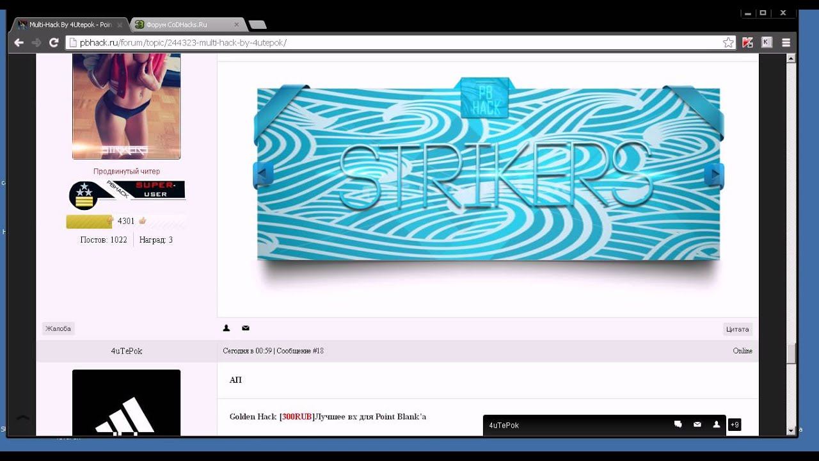View the poster's profile via the person icon
Viewport: 819px width, 461px height.
[x=227, y=328]
